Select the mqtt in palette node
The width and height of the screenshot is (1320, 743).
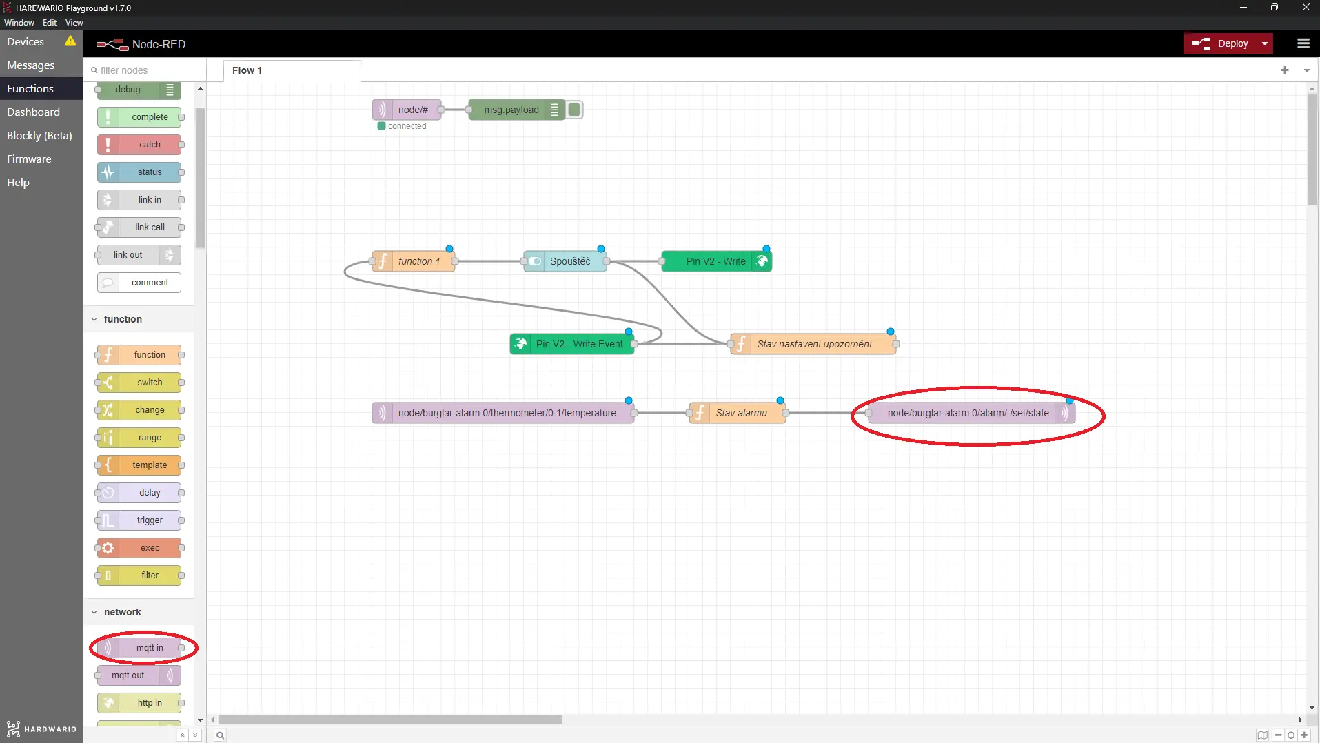click(139, 648)
